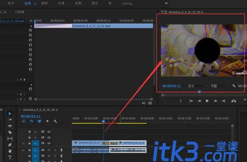The width and height of the screenshot is (247, 162).
Task: Mute audio track A2
Action: pos(49,156)
